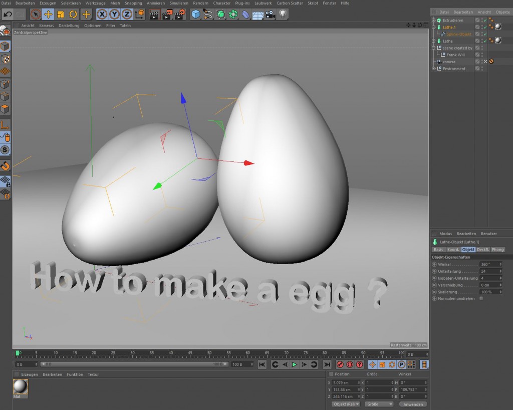Click the Anwenden button
Viewport: 513px width, 410px height.
(413, 404)
